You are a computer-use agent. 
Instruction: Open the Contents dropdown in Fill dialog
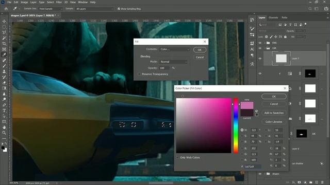point(175,49)
